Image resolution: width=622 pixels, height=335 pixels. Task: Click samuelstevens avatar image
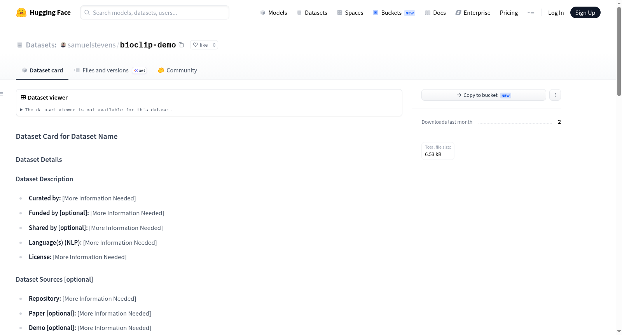pos(63,45)
